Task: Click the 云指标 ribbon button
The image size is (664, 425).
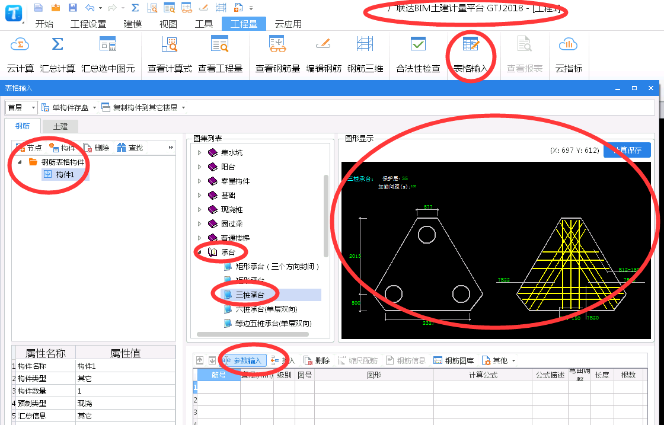Action: [569, 56]
